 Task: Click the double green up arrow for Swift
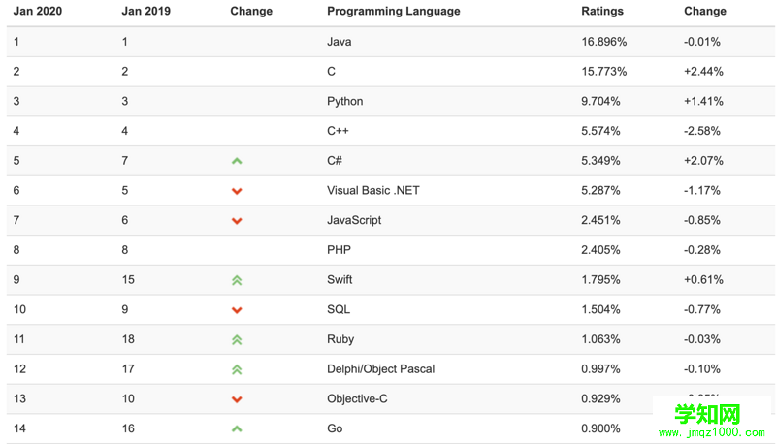point(237,280)
